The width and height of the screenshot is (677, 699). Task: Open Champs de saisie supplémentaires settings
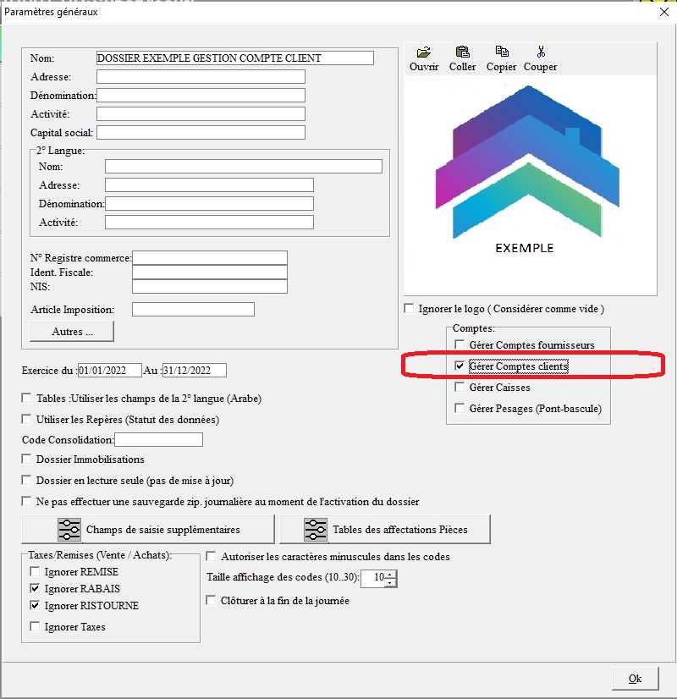pos(148,529)
